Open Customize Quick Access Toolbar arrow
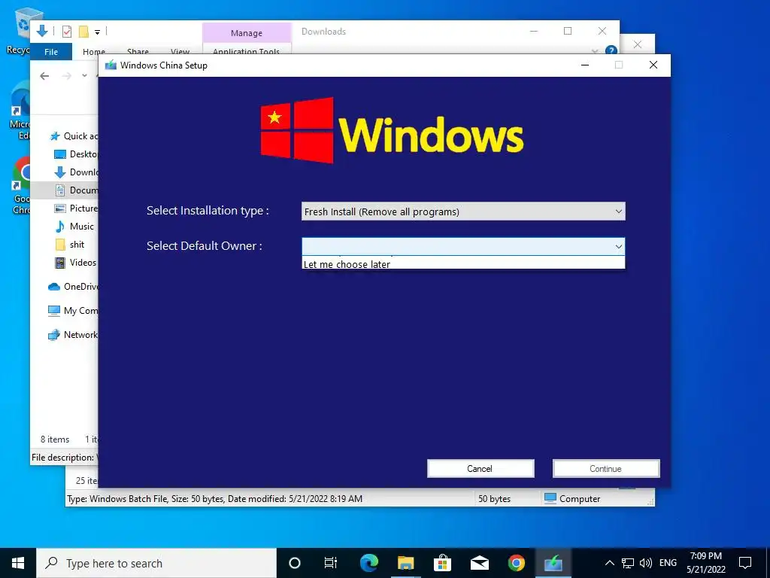This screenshot has height=578, width=770. pos(97,32)
